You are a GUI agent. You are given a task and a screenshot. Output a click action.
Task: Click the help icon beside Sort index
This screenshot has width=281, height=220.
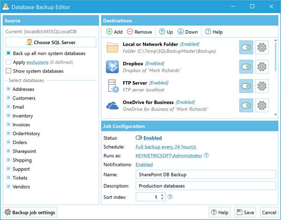click(x=170, y=197)
